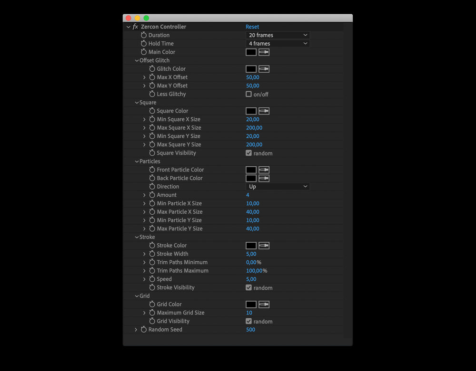Click the Duration stopwatch icon

[x=144, y=35]
